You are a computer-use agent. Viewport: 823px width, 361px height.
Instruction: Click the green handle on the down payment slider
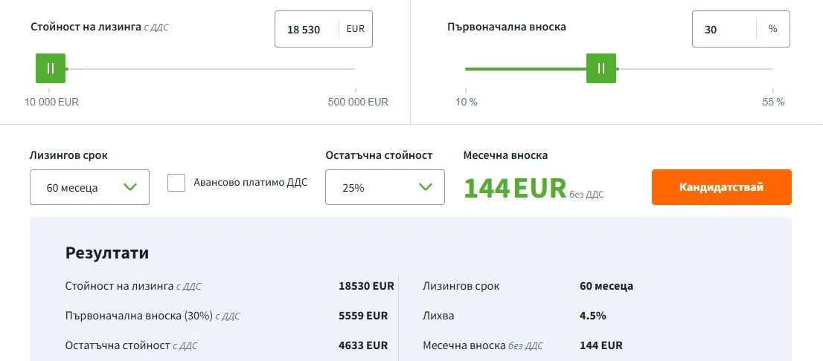click(x=601, y=68)
